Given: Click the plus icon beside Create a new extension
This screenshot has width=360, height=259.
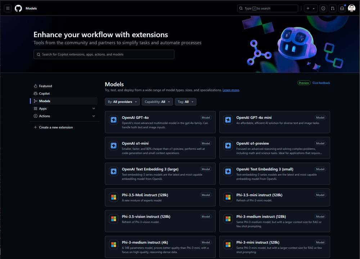Looking at the screenshot, I should click(x=35, y=127).
